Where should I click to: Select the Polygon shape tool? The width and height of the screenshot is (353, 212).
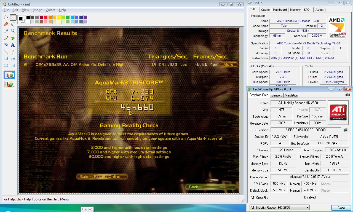click(x=13, y=59)
